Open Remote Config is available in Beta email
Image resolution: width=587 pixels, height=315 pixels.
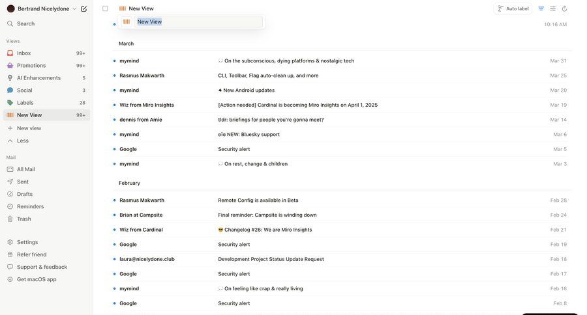pos(342,200)
